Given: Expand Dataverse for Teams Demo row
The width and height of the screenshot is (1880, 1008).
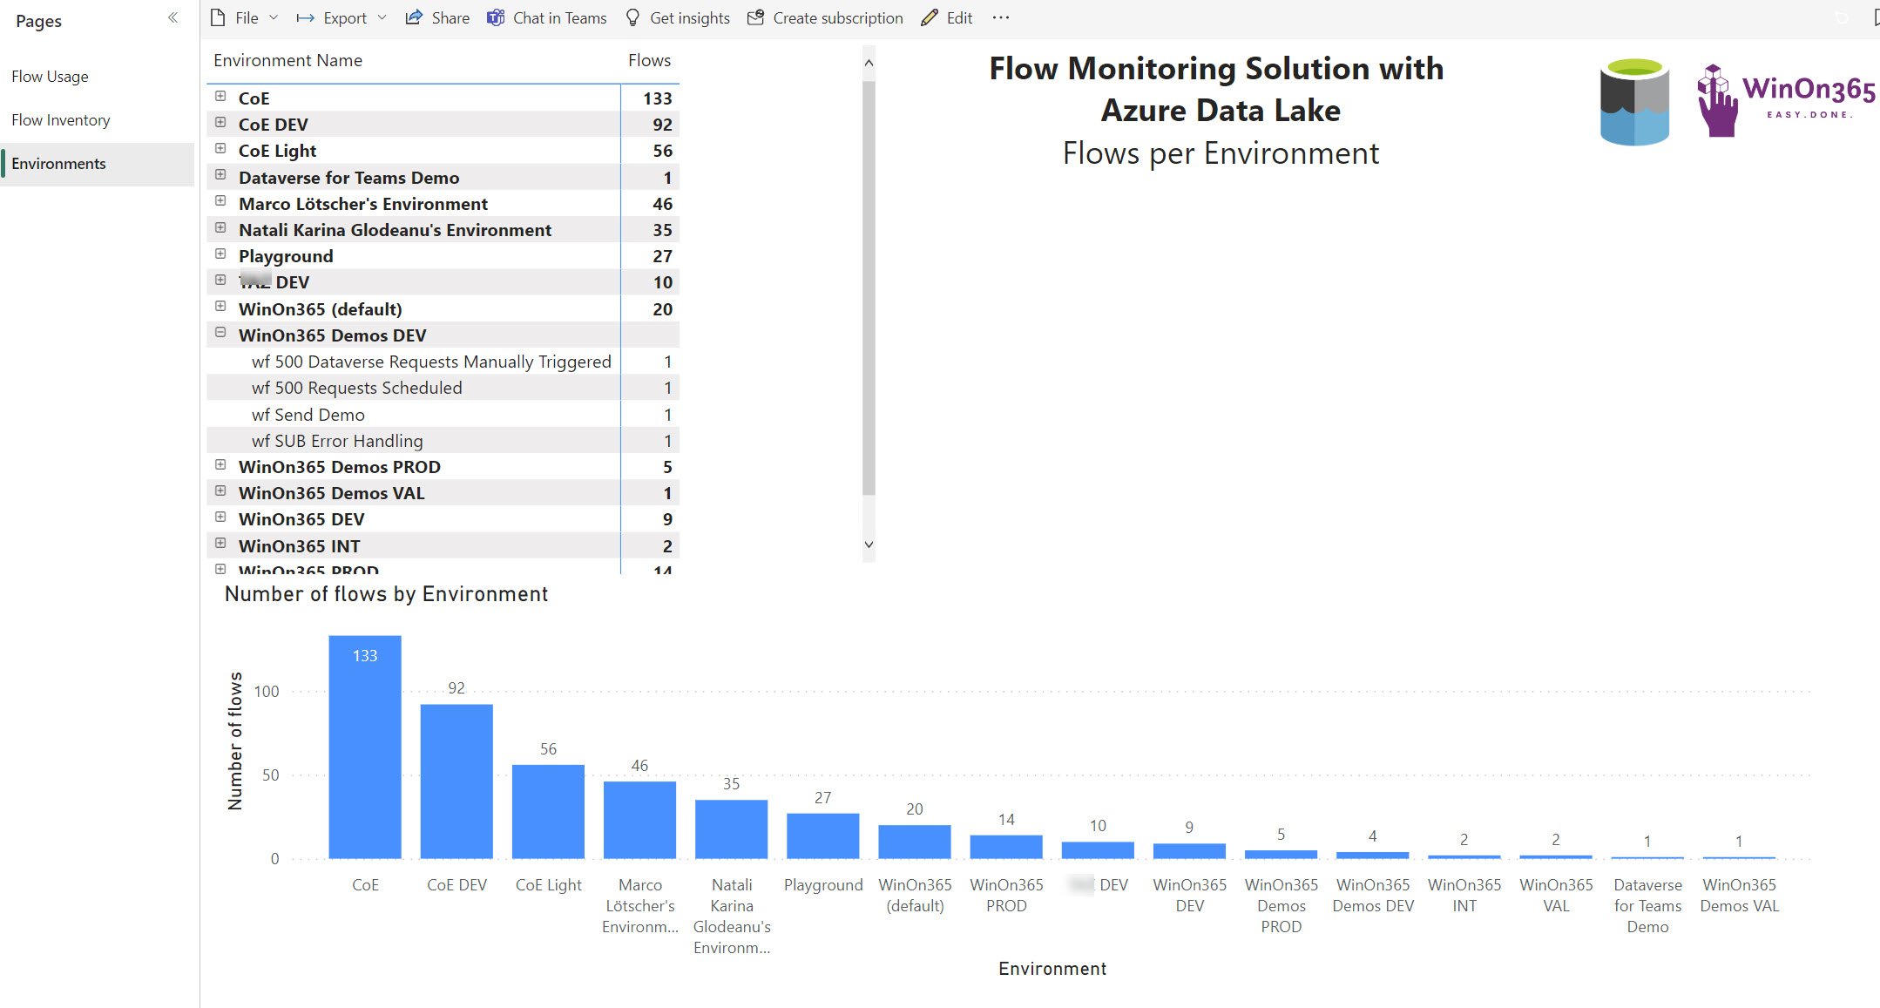Looking at the screenshot, I should coord(220,174).
